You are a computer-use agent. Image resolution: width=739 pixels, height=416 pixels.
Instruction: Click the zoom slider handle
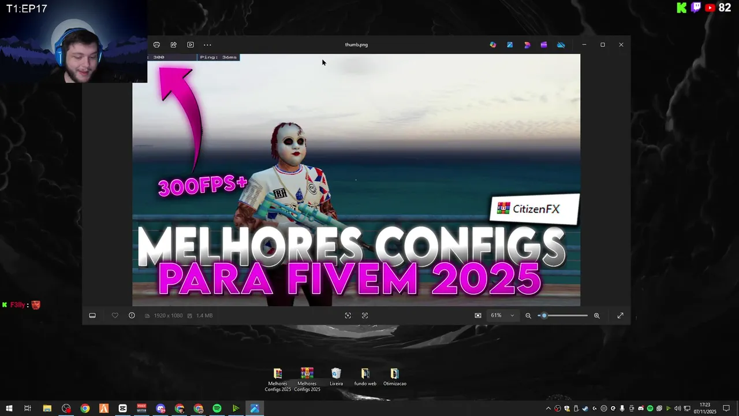pos(544,315)
